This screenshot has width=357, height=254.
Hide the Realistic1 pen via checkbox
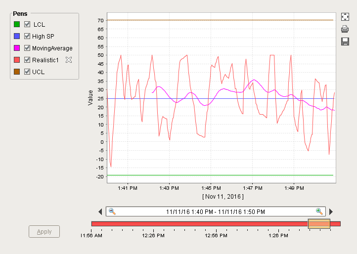pos(27,60)
